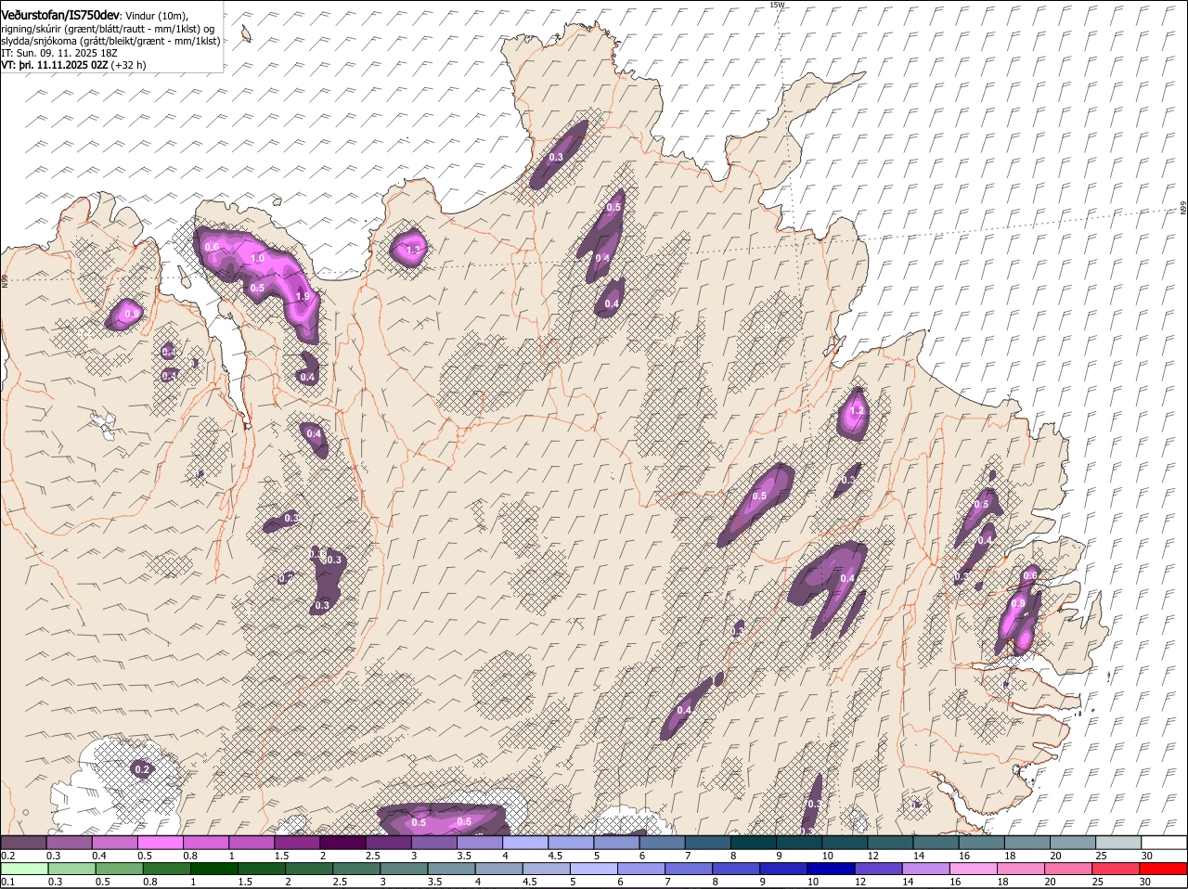Image resolution: width=1188 pixels, height=889 pixels.
Task: Click 'rigning/skúrir' legend description line
Action: pos(108,29)
